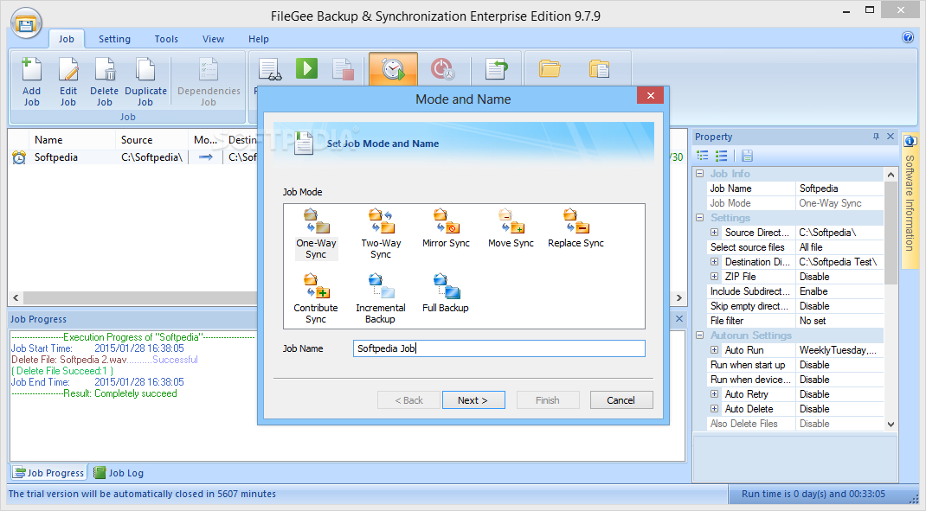Select Mirror Sync job mode

(446, 229)
